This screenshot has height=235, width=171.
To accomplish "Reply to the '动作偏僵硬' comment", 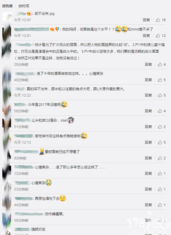I will point(148,220).
